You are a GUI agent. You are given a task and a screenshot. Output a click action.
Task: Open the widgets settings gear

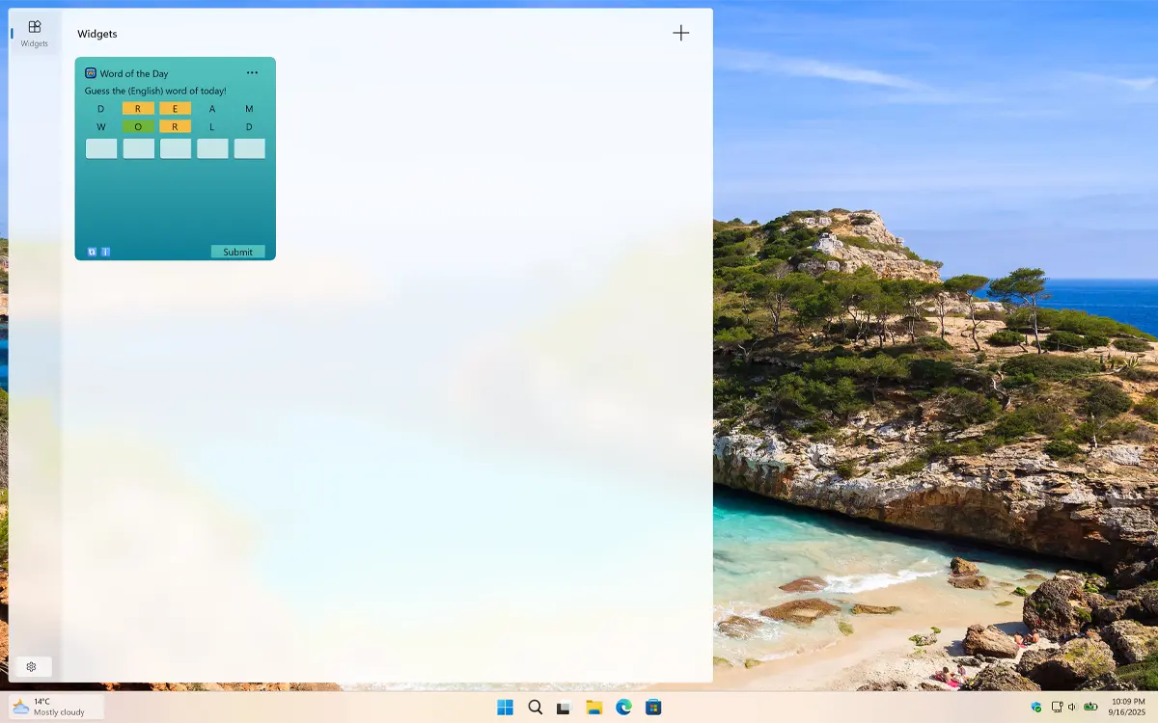pos(32,667)
